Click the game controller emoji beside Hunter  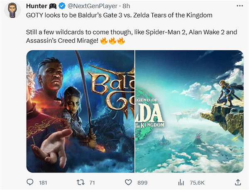(53, 6)
